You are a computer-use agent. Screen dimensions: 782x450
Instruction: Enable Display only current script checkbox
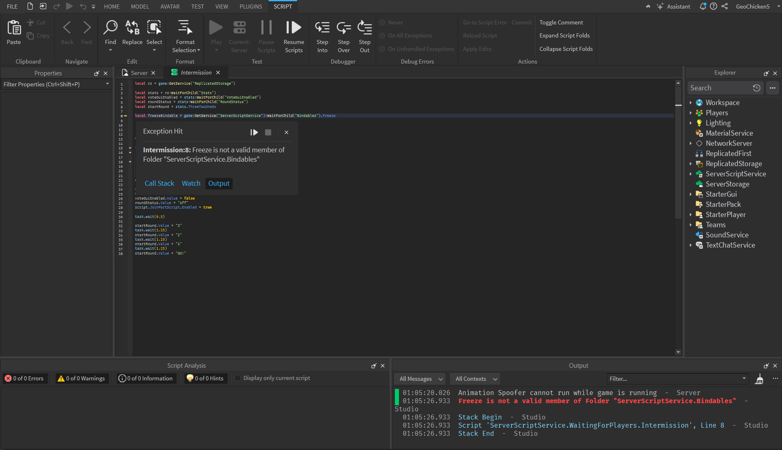pyautogui.click(x=238, y=378)
